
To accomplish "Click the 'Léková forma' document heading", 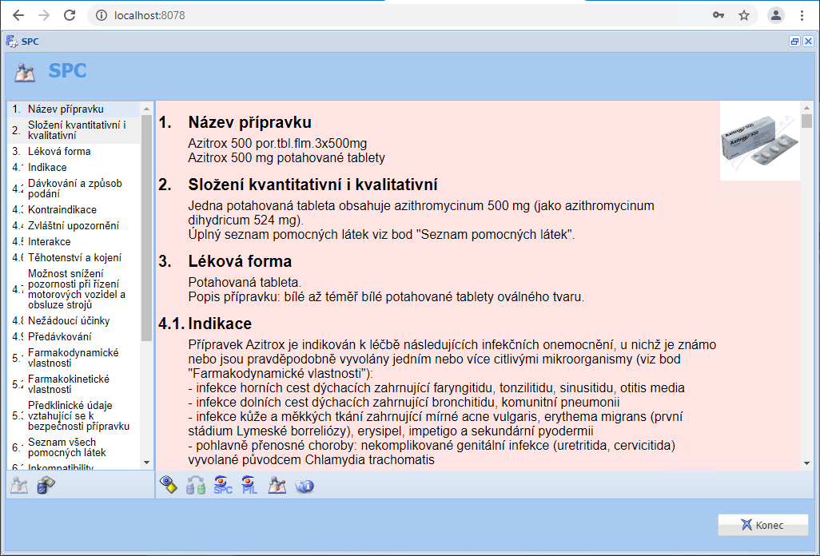I will coord(240,261).
